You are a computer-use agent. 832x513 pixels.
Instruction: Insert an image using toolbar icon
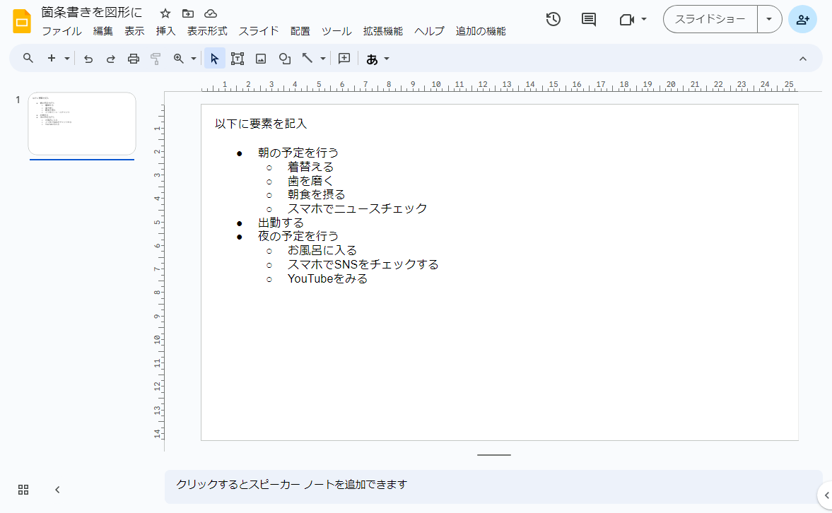tap(261, 59)
